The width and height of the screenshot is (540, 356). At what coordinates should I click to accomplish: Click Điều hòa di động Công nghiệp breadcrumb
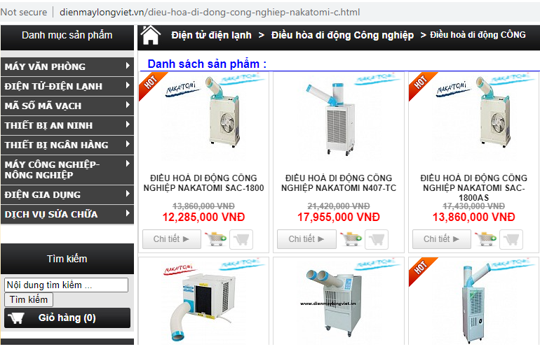click(x=342, y=36)
